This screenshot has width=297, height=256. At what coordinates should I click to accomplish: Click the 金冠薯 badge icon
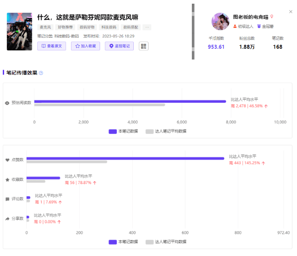[259, 26]
